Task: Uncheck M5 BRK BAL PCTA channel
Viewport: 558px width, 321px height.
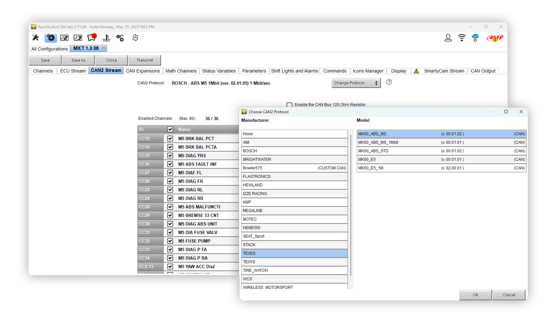Action: click(x=170, y=147)
